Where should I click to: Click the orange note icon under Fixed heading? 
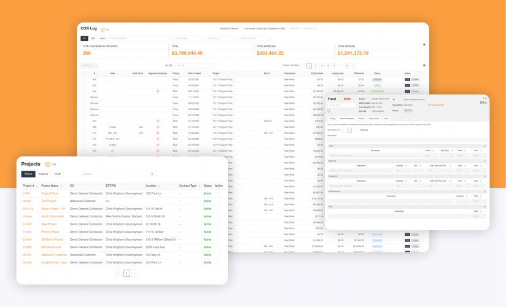point(329,111)
